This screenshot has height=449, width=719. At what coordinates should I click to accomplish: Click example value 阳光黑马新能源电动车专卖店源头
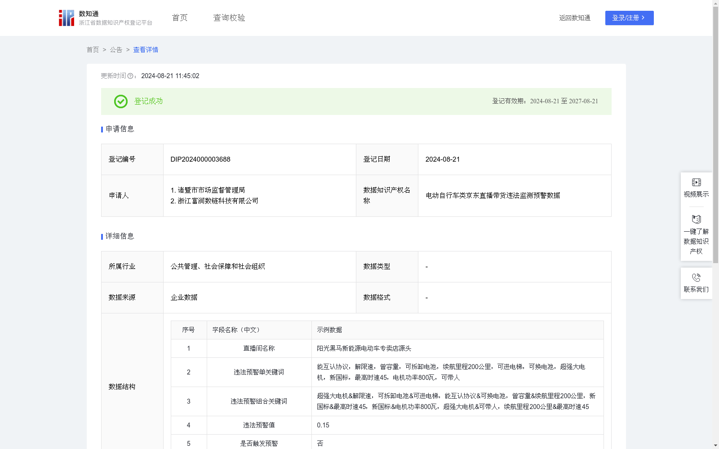click(364, 348)
